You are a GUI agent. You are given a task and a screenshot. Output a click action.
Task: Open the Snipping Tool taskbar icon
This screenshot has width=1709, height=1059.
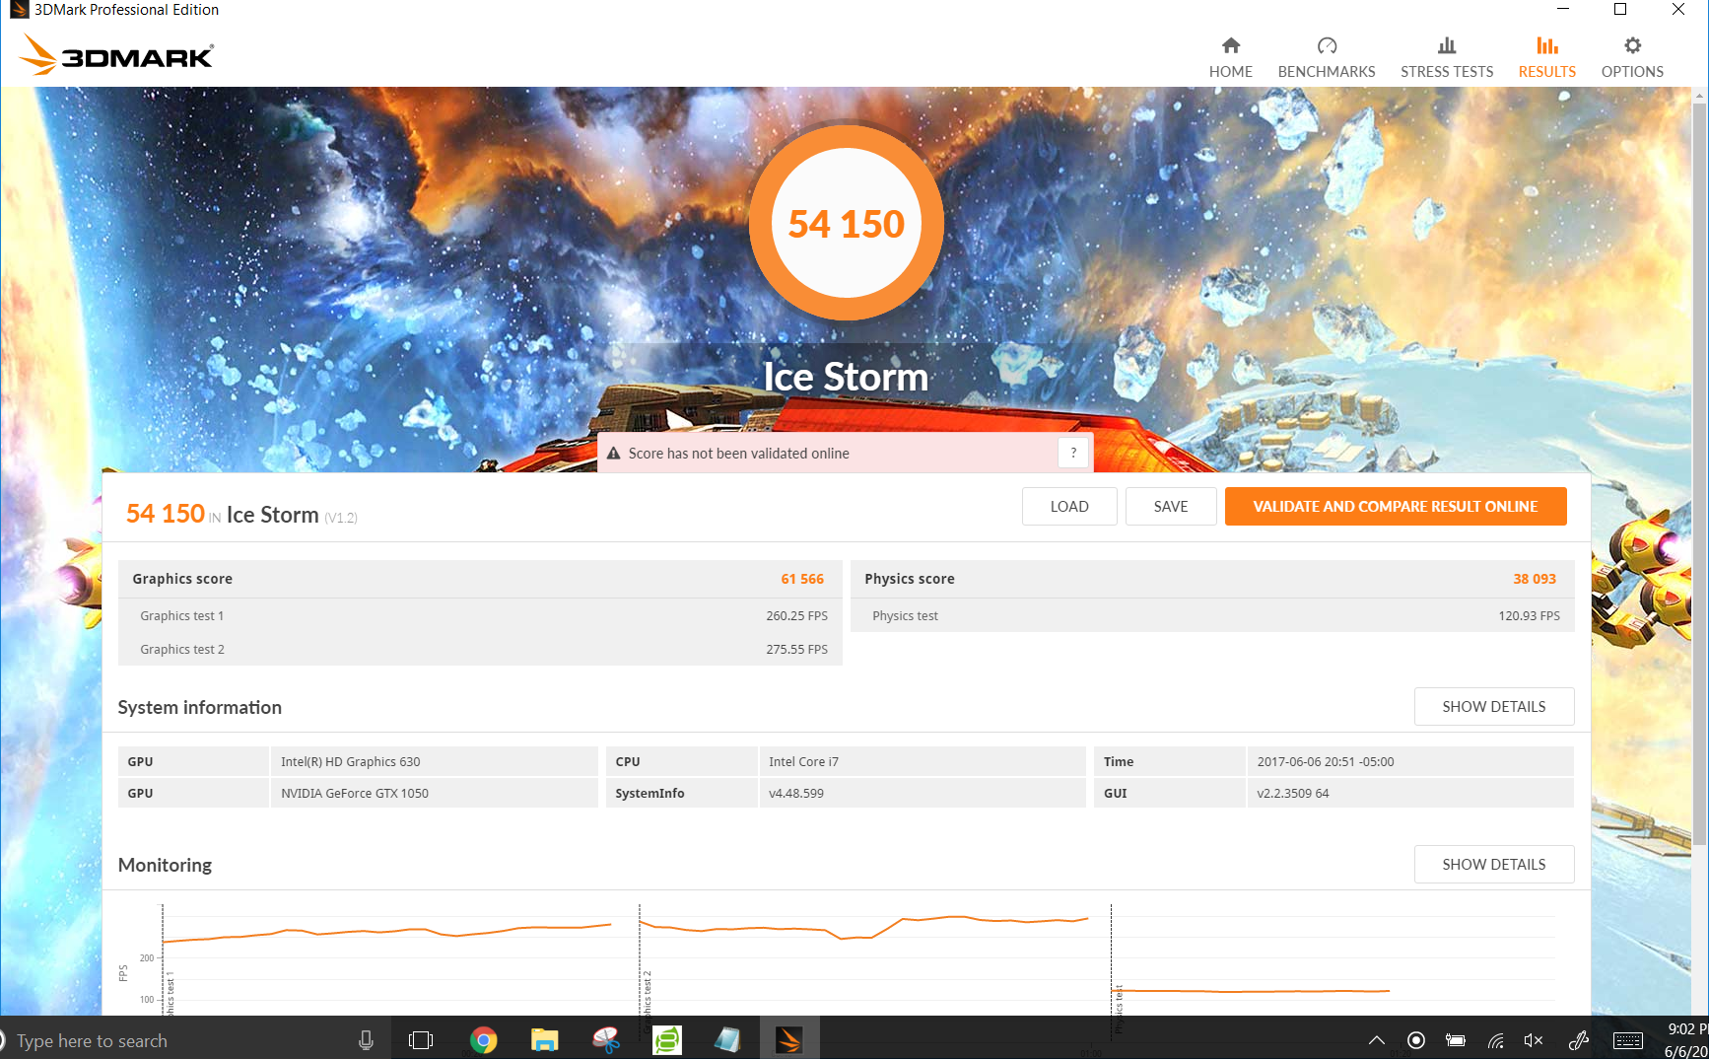tap(606, 1040)
